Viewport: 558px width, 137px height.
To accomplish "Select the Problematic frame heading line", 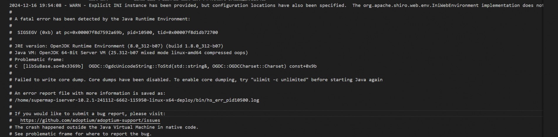I will [x=37, y=60].
